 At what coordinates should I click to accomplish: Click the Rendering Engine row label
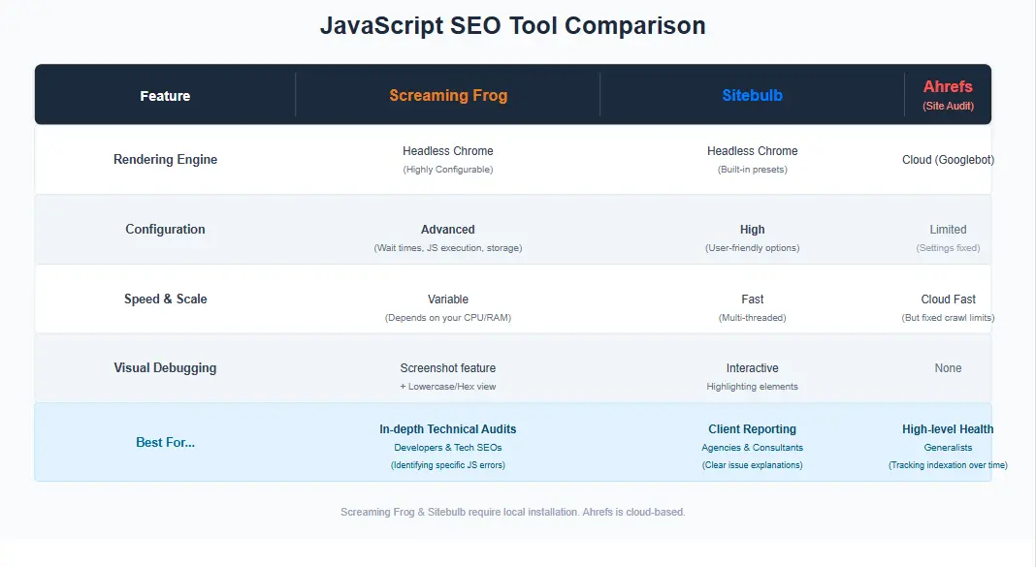[x=165, y=159]
